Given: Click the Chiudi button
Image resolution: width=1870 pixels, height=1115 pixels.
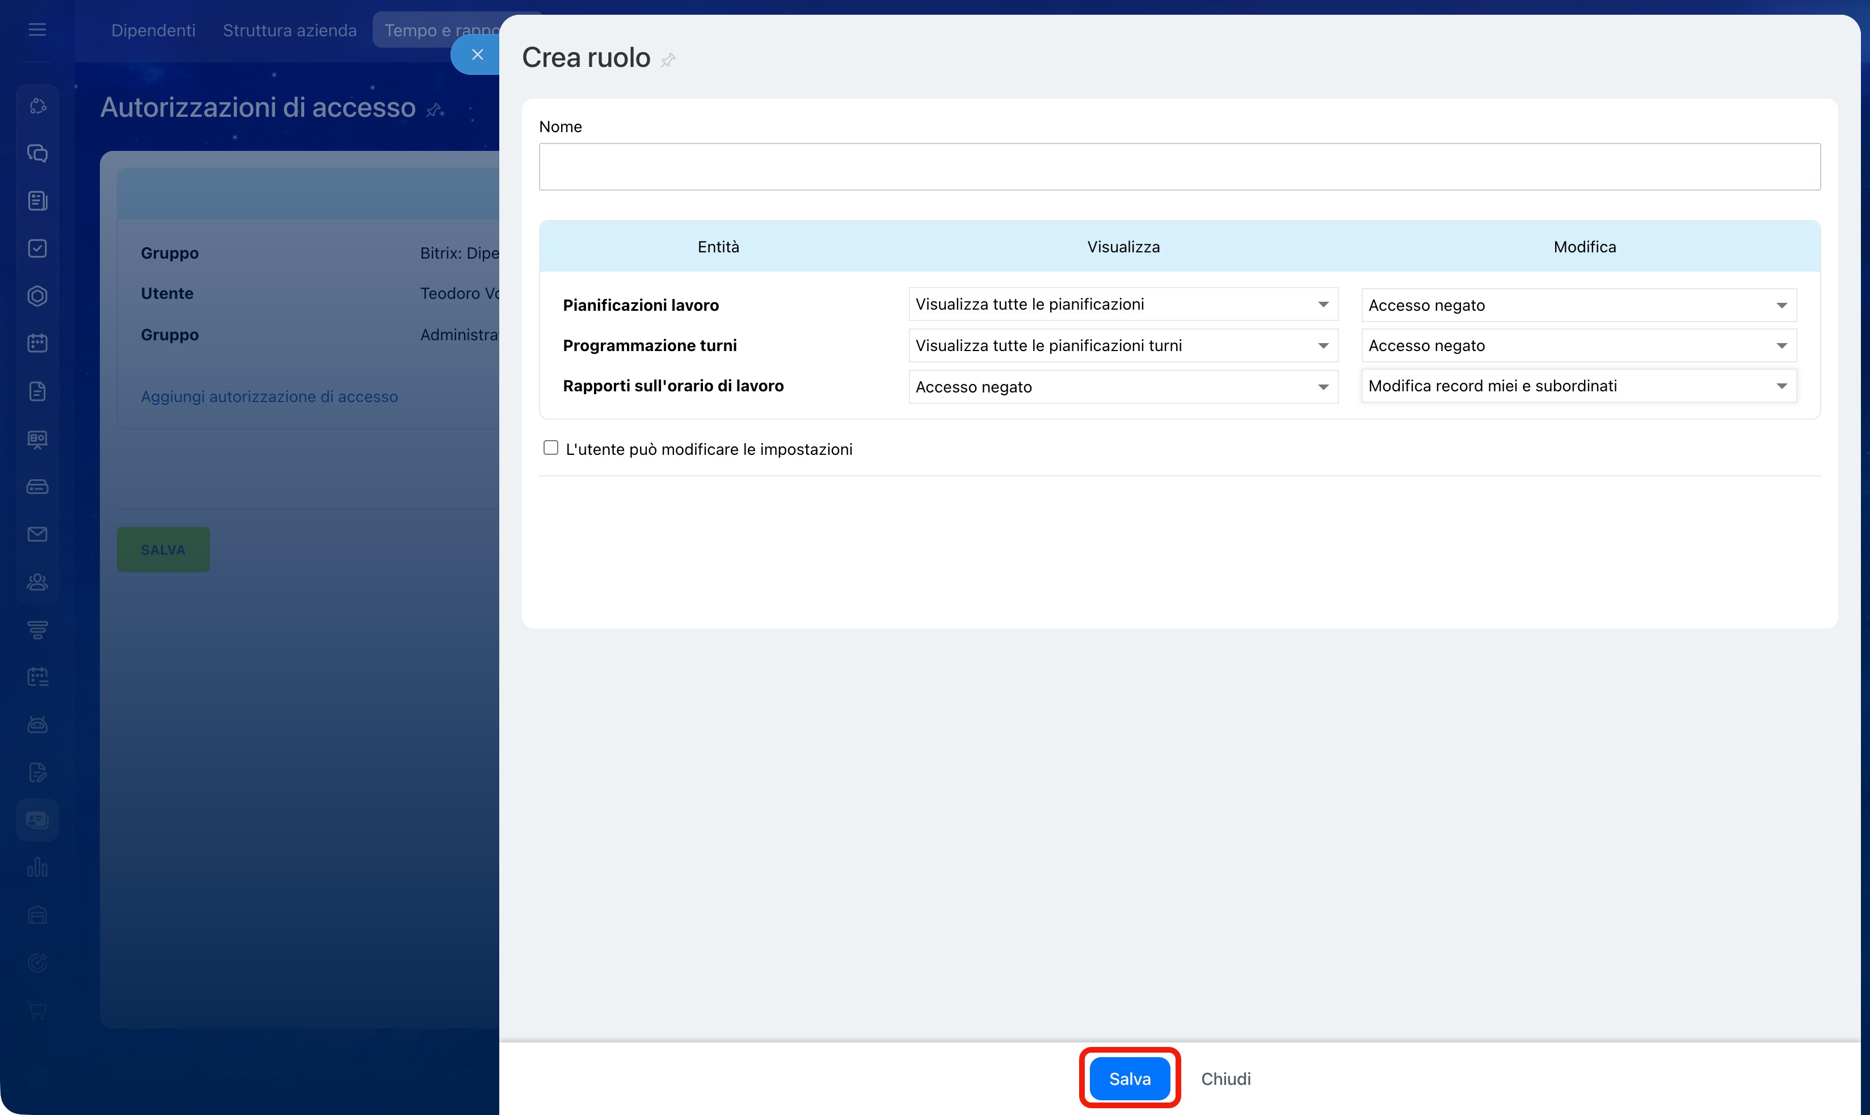Looking at the screenshot, I should [1225, 1078].
